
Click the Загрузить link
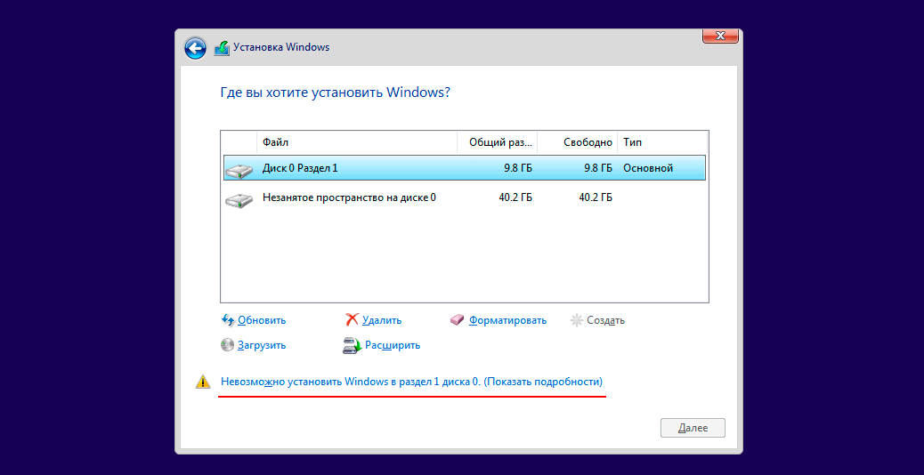tap(262, 345)
